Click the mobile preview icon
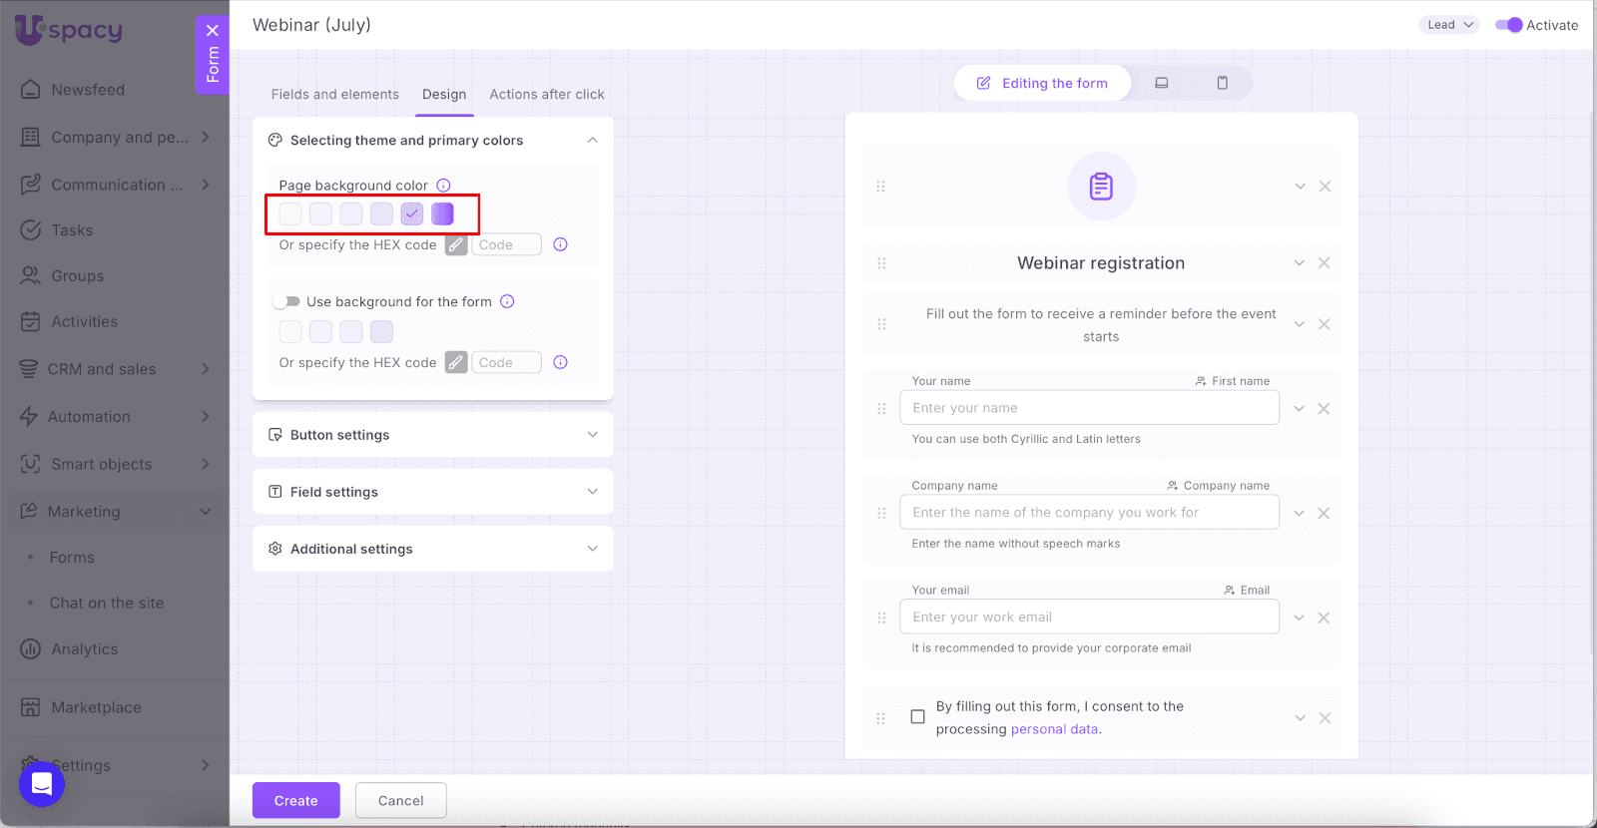The image size is (1597, 828). coord(1222,83)
